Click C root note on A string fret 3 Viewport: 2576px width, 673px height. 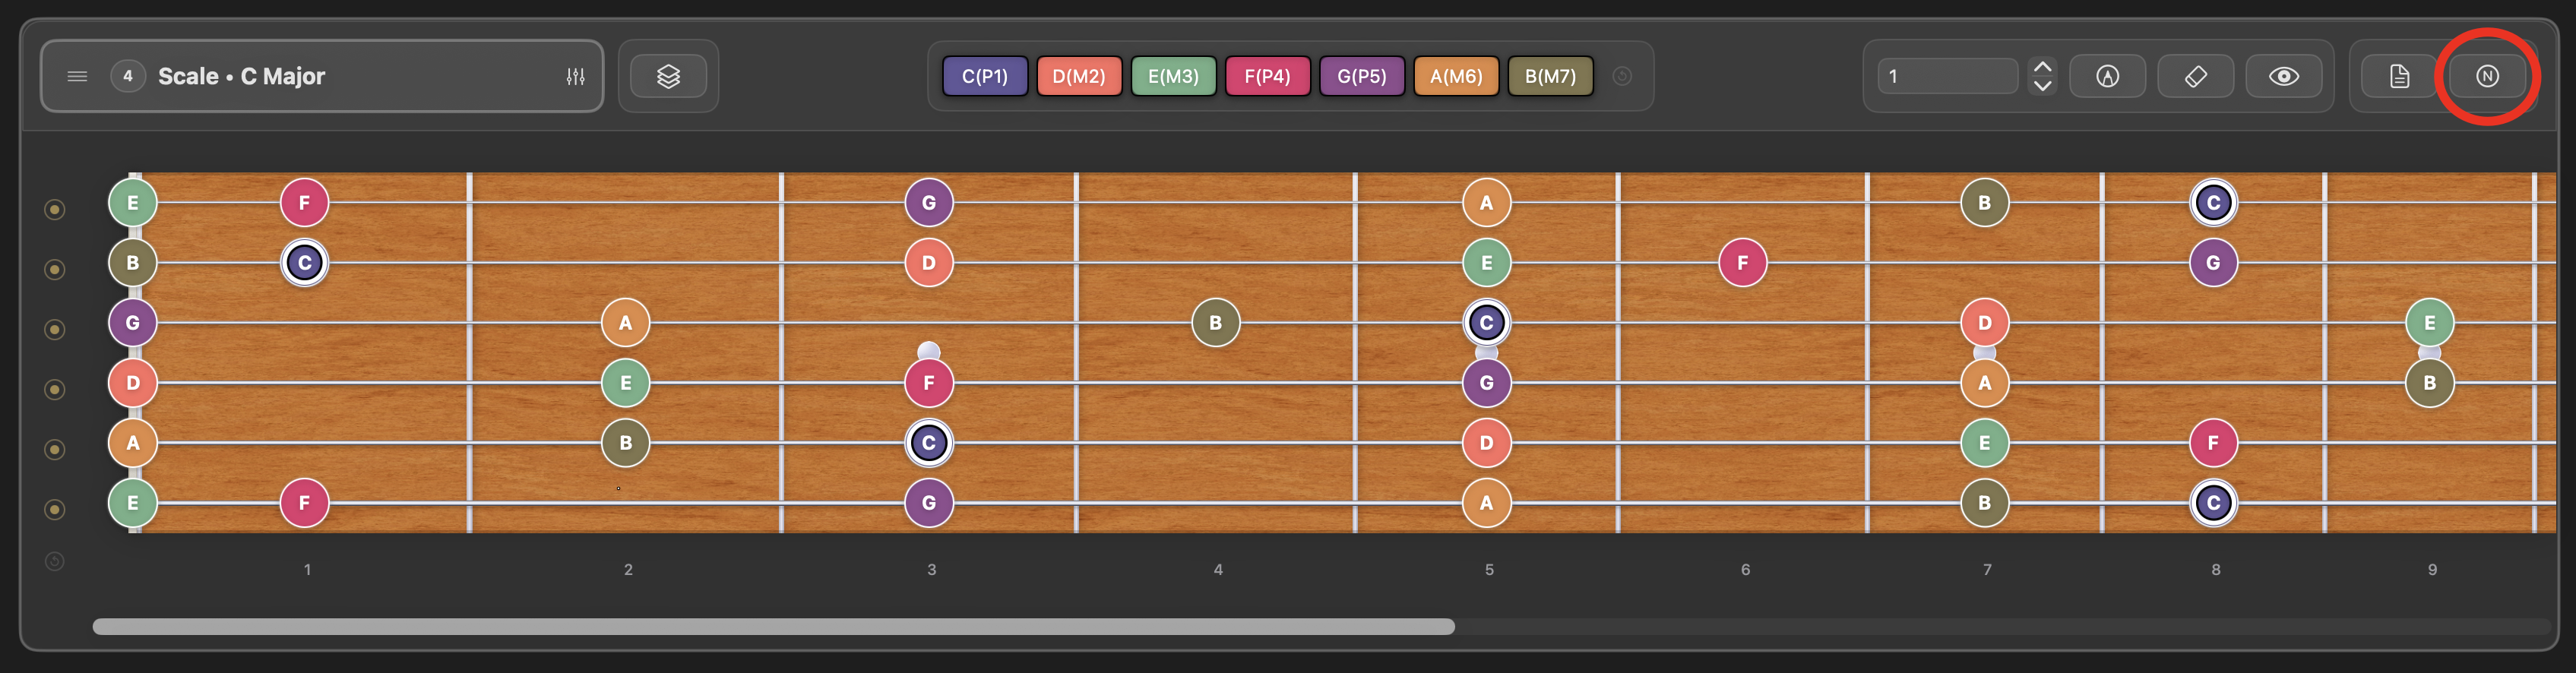(929, 443)
